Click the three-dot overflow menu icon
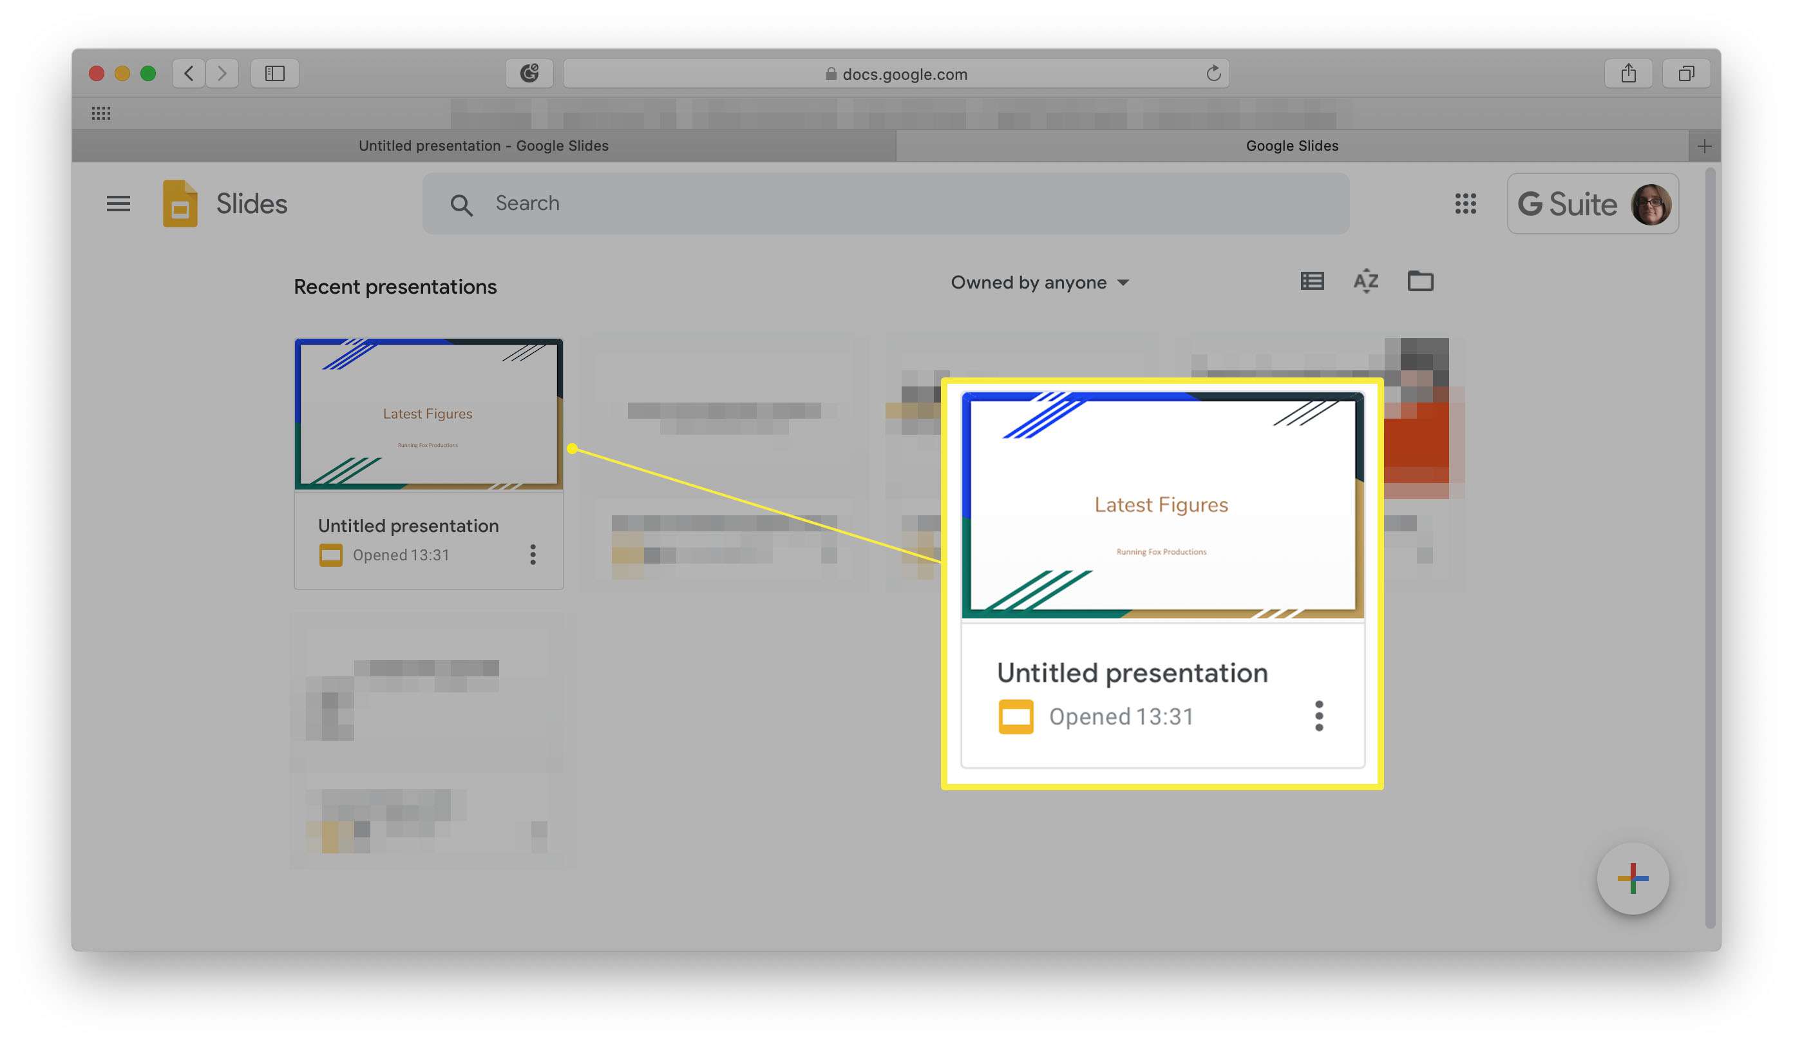 1317,716
